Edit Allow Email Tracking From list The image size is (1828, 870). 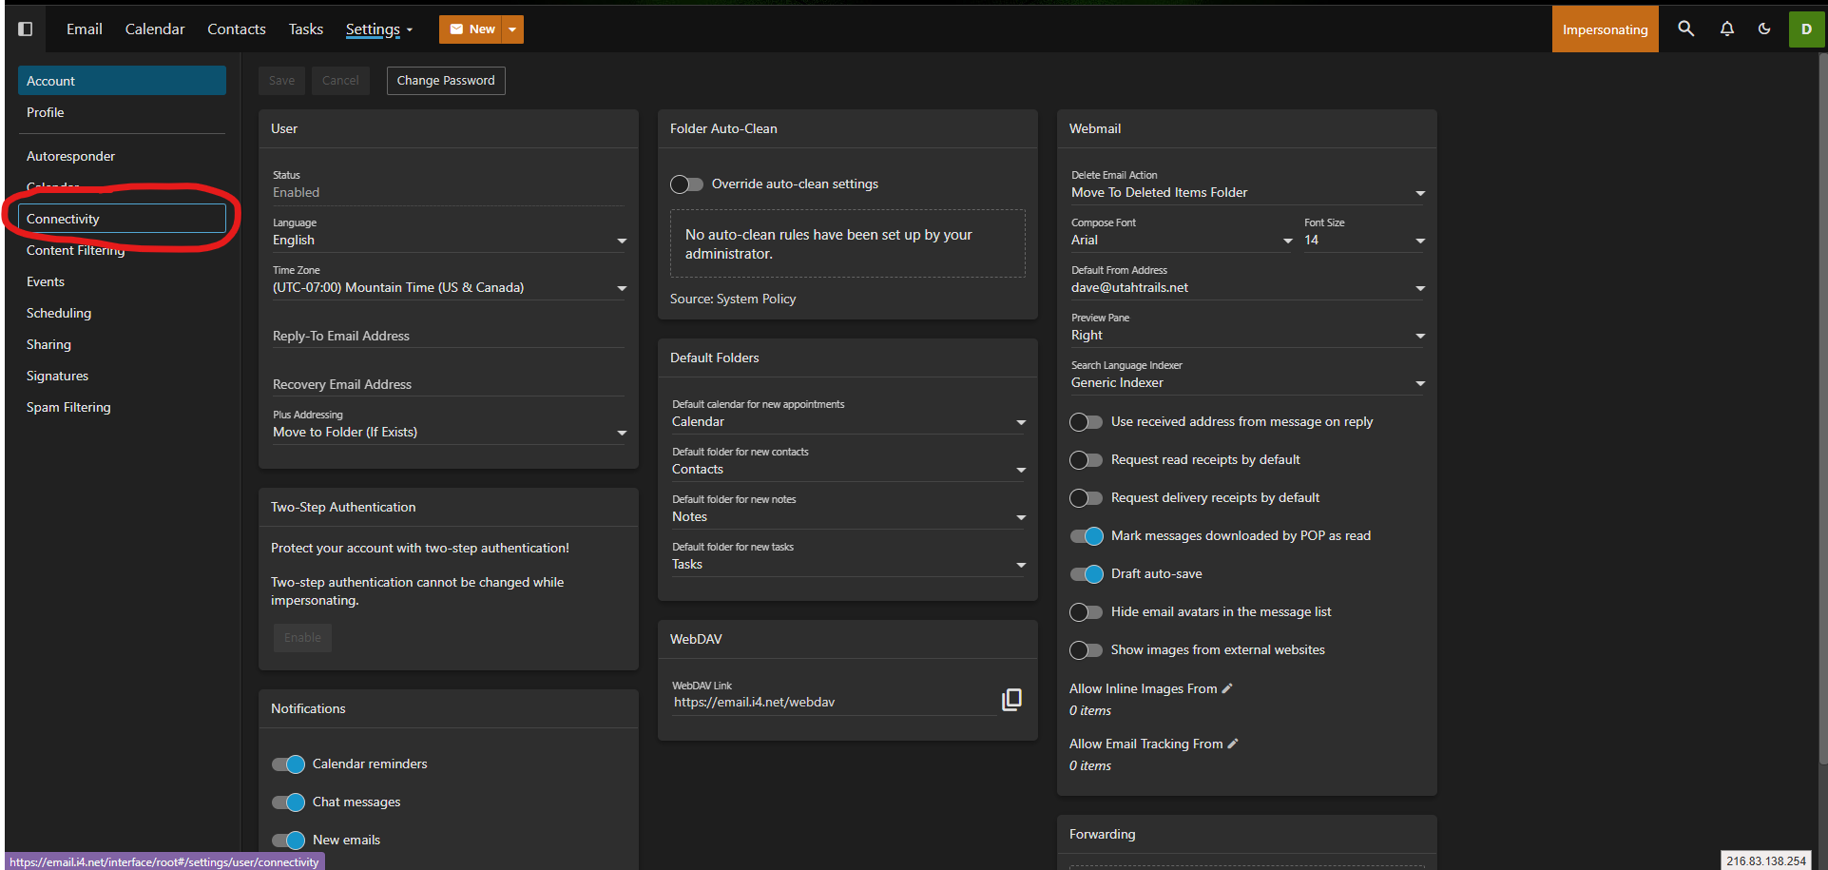tap(1233, 744)
